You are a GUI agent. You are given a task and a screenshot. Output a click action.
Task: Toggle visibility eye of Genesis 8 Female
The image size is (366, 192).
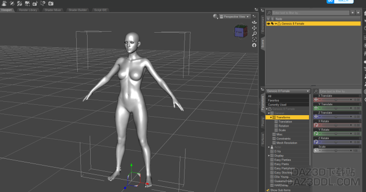click(x=268, y=23)
